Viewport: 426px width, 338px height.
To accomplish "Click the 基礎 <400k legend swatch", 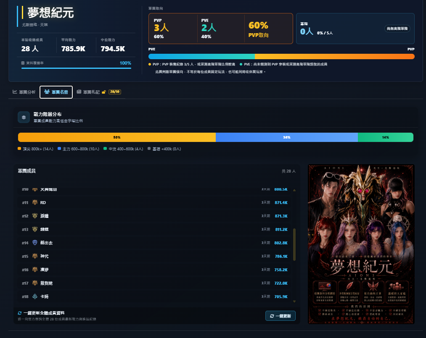I will coord(149,149).
